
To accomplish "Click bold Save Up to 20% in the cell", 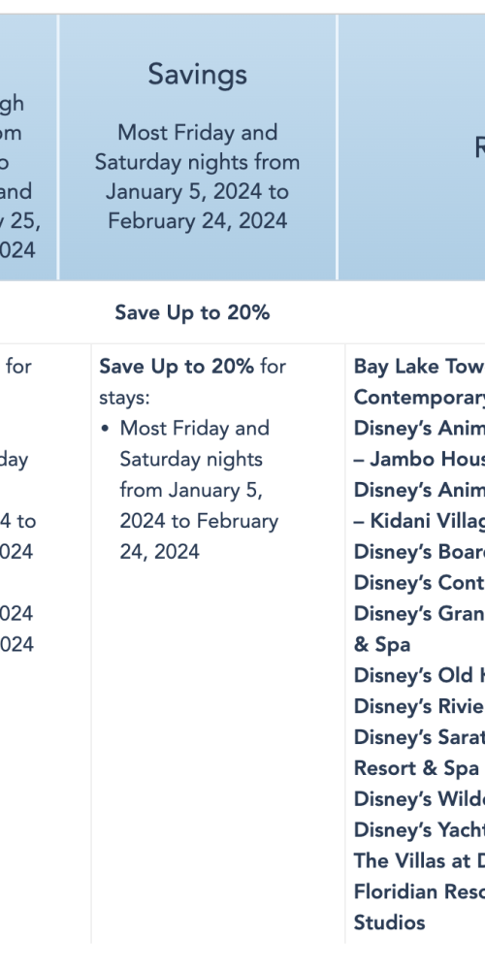I will pyautogui.click(x=177, y=367).
